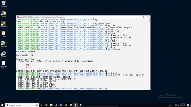Click the 'git init' command text

[x=113, y=25]
